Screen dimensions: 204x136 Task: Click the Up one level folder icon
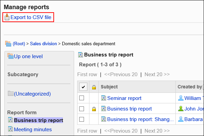click(11, 56)
